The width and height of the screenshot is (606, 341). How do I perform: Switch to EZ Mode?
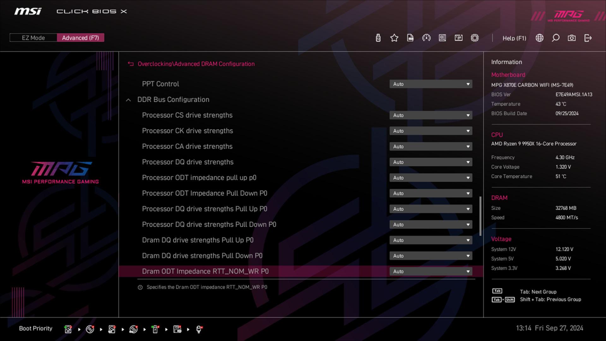pyautogui.click(x=33, y=38)
